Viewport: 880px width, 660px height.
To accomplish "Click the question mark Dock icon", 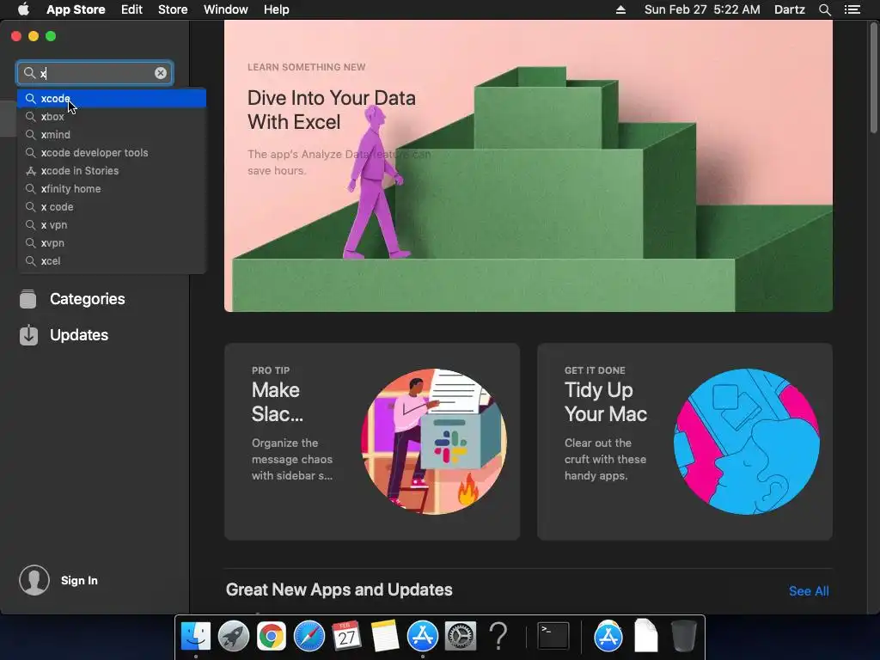I will 498,636.
